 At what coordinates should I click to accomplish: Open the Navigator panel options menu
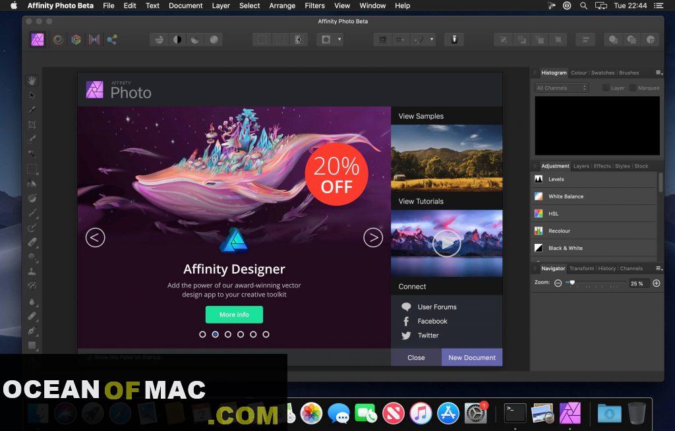(x=659, y=268)
